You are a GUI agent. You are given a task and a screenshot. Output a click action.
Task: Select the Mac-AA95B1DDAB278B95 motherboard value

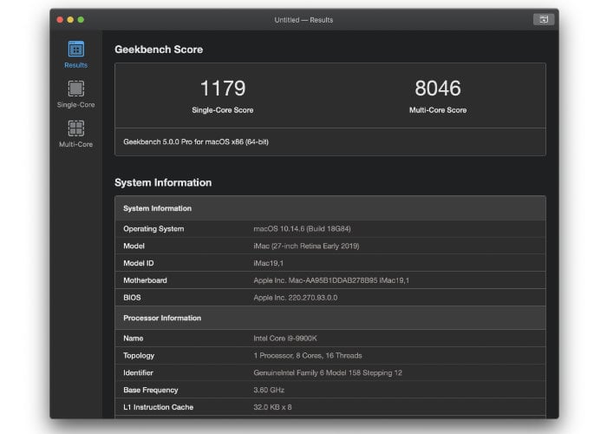(x=331, y=280)
